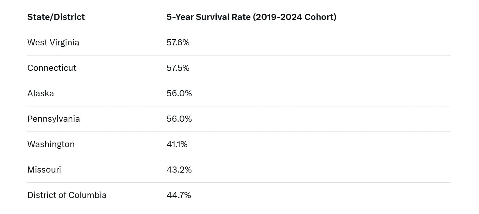Click the 57.5% survival rate value

pos(178,68)
